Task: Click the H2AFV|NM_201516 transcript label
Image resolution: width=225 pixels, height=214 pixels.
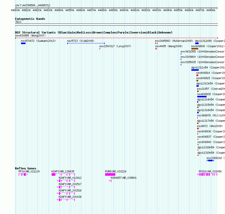Action: 70,190
